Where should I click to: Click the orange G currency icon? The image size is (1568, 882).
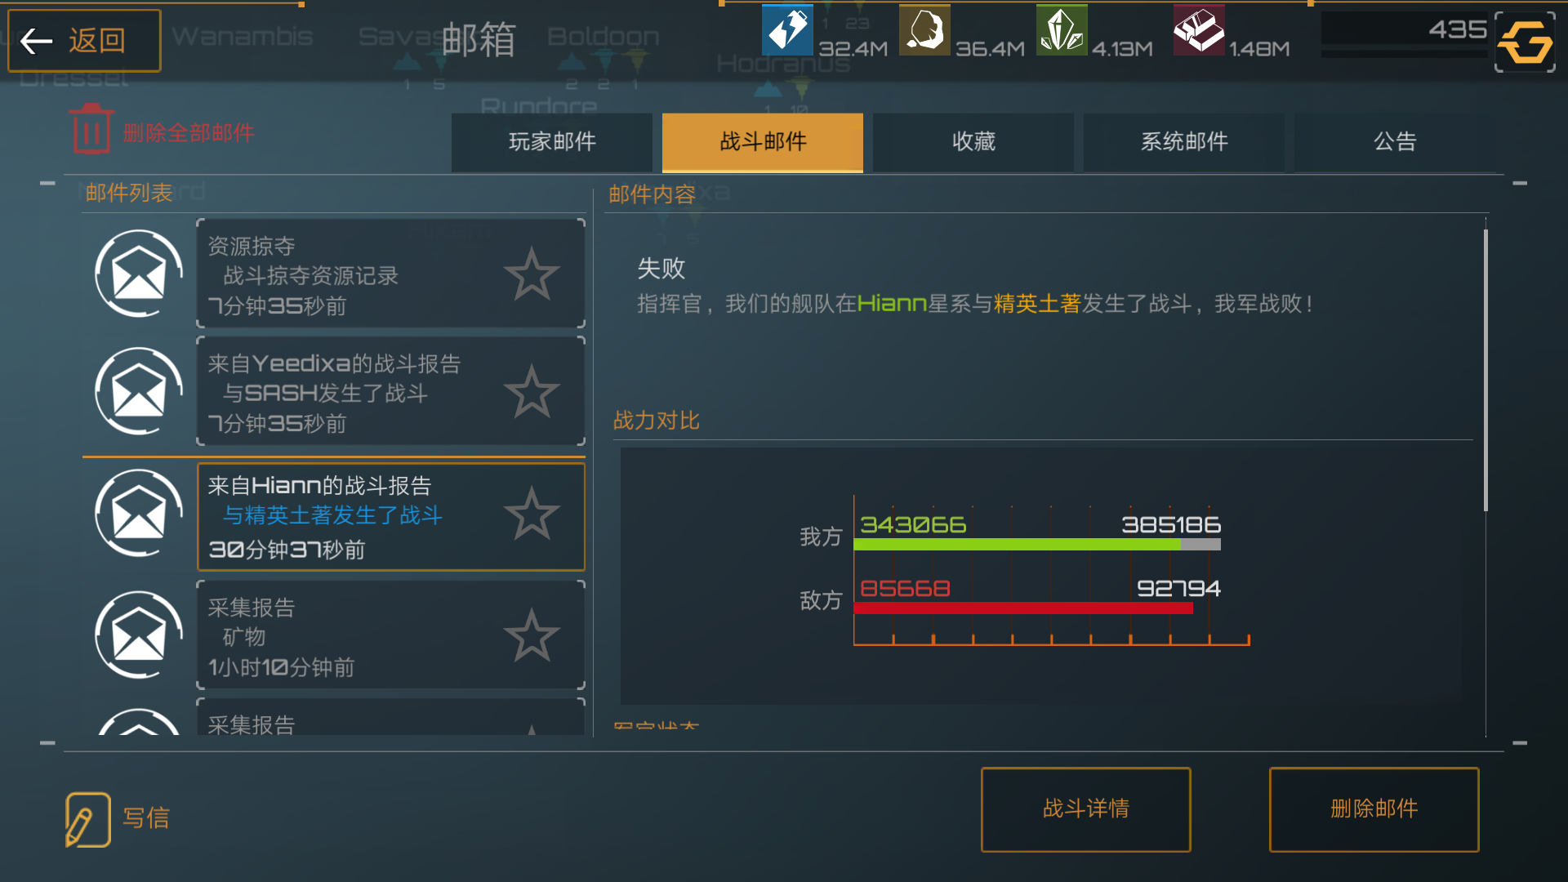pyautogui.click(x=1525, y=42)
